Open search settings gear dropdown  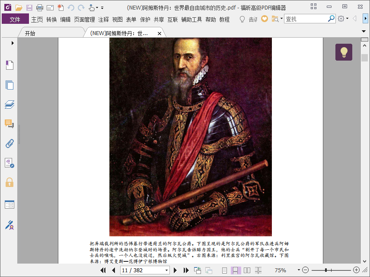tap(343, 19)
